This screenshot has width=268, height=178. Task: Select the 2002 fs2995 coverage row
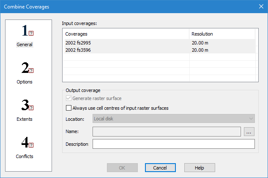126,43
